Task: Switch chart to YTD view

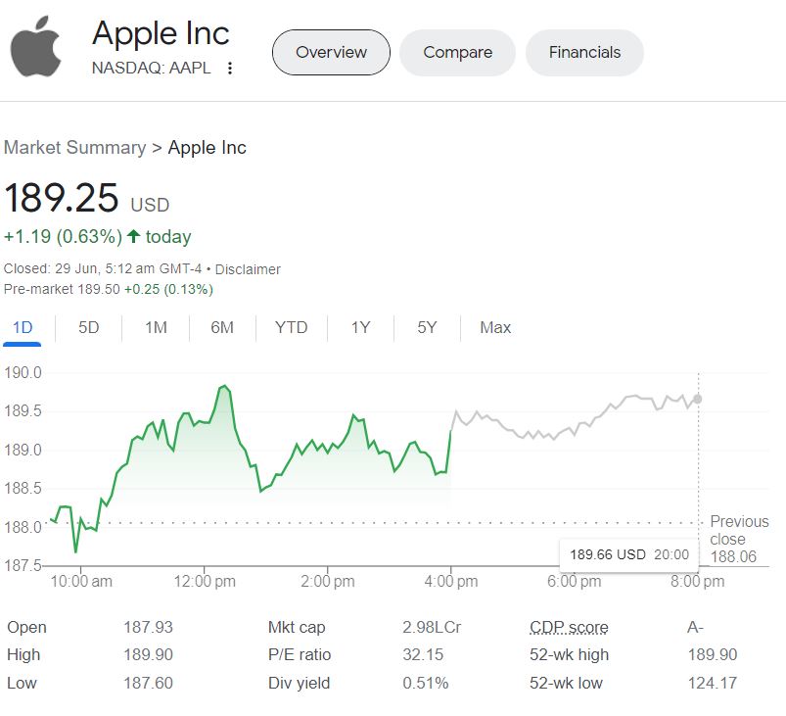Action: point(290,328)
